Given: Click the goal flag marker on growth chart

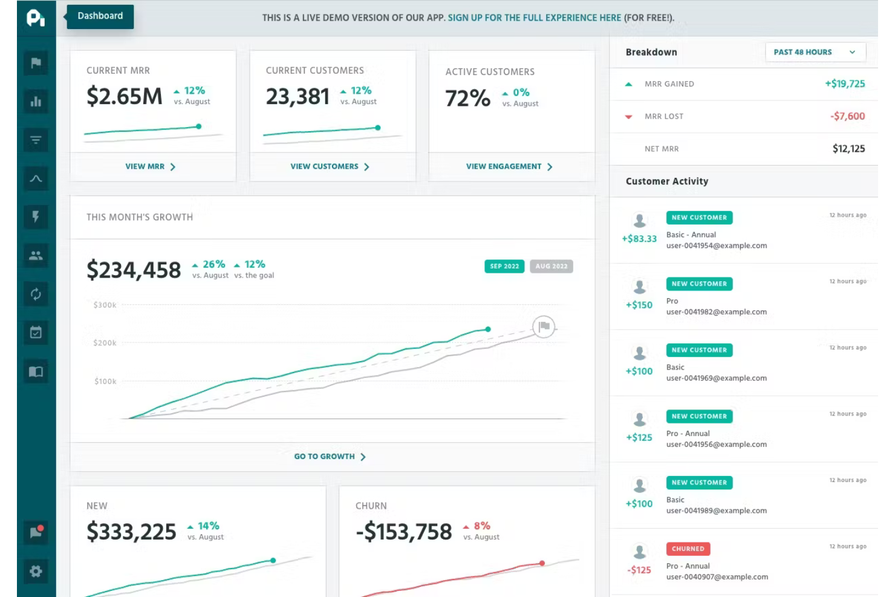Looking at the screenshot, I should (544, 327).
